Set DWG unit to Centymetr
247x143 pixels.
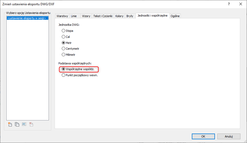[63, 49]
